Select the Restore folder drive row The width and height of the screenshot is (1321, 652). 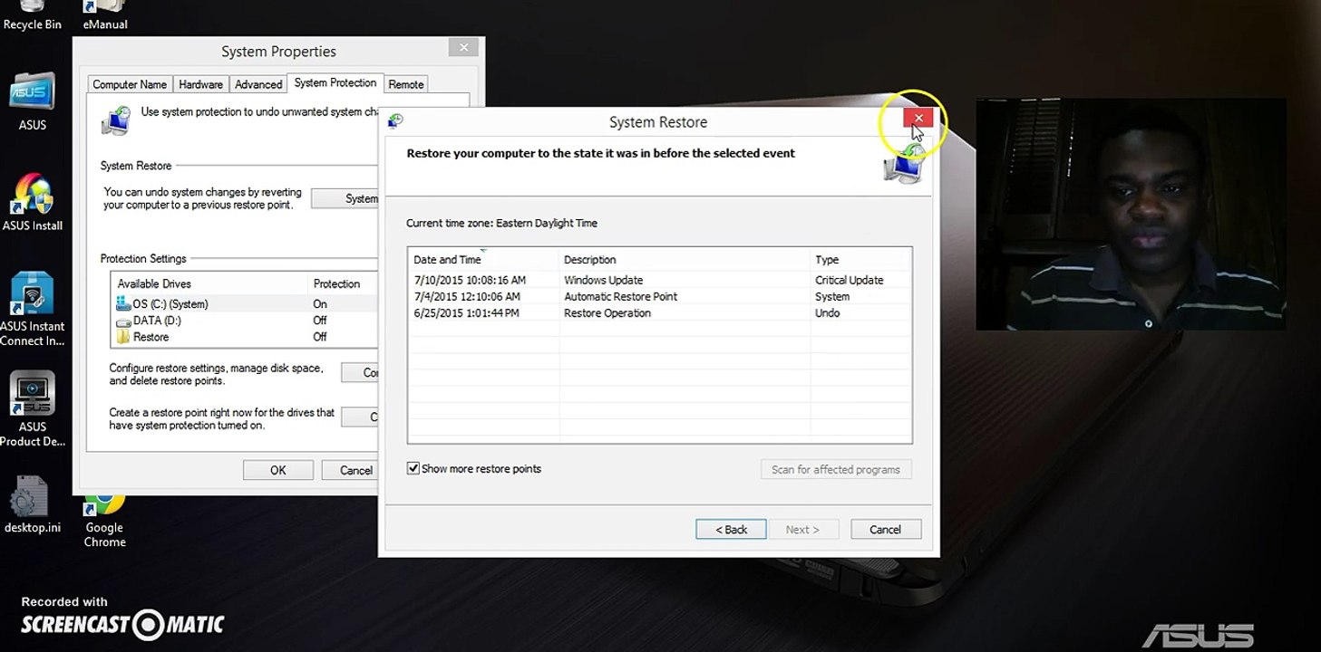245,337
